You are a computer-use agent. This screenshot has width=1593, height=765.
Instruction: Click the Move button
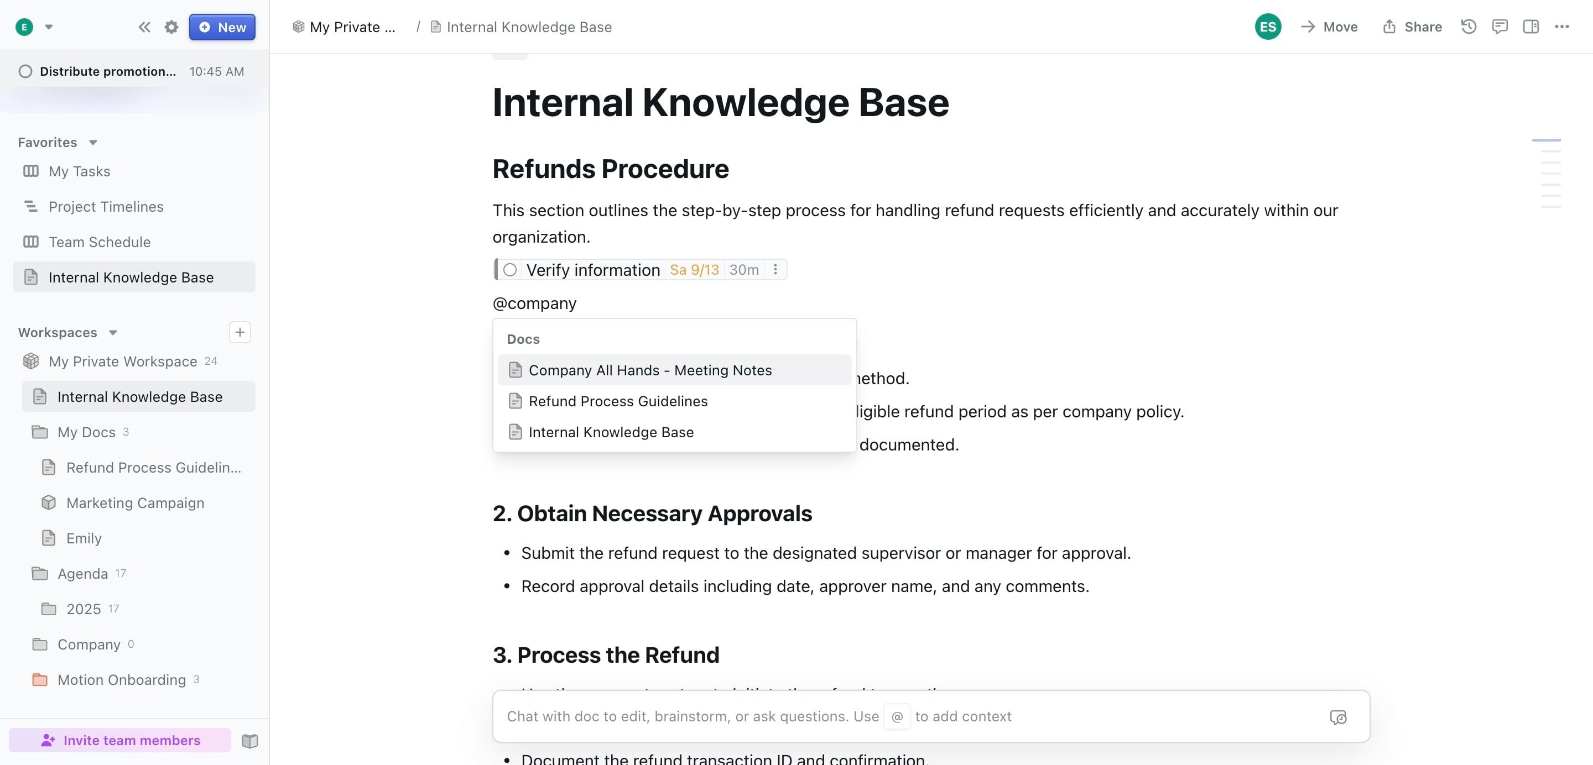coord(1329,27)
